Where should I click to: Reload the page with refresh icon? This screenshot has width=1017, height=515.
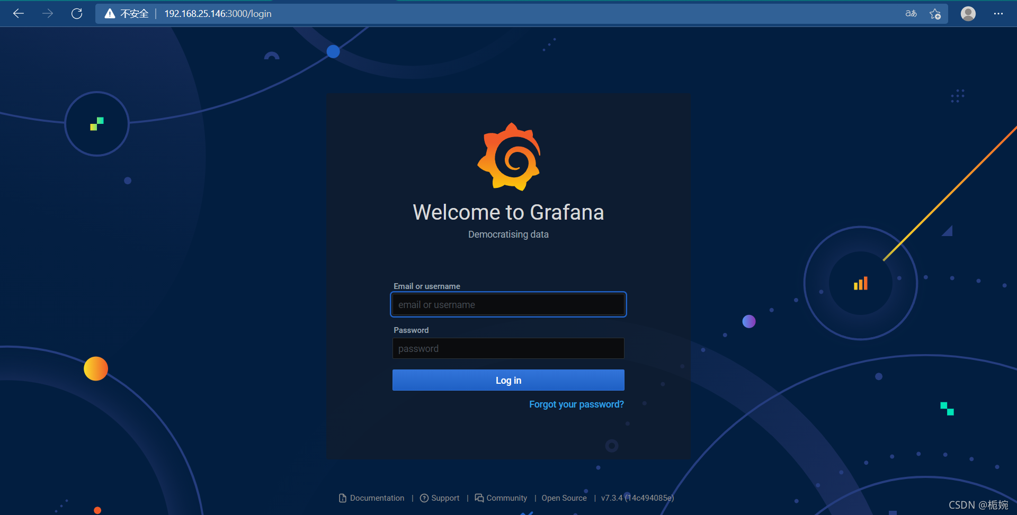(x=77, y=14)
